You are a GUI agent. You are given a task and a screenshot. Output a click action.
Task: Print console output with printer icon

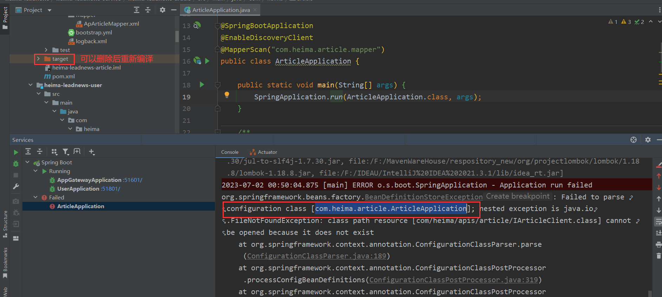coord(658,244)
